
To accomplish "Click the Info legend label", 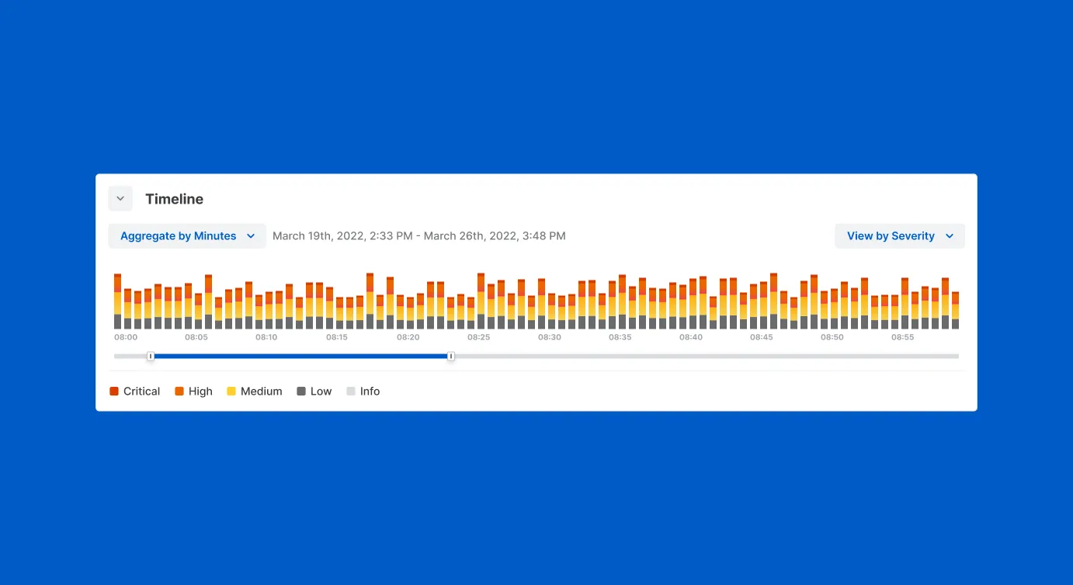I will point(370,392).
